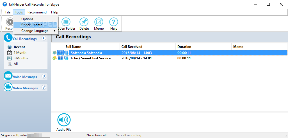Image resolution: width=288 pixels, height=138 pixels.
Task: Open the Recommend menu
Action: click(37, 12)
